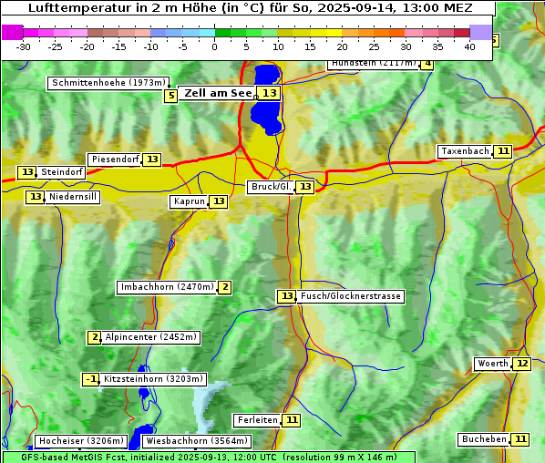Click temperature 4 beside Hundstein
This screenshot has height=463, width=545.
pos(427,65)
